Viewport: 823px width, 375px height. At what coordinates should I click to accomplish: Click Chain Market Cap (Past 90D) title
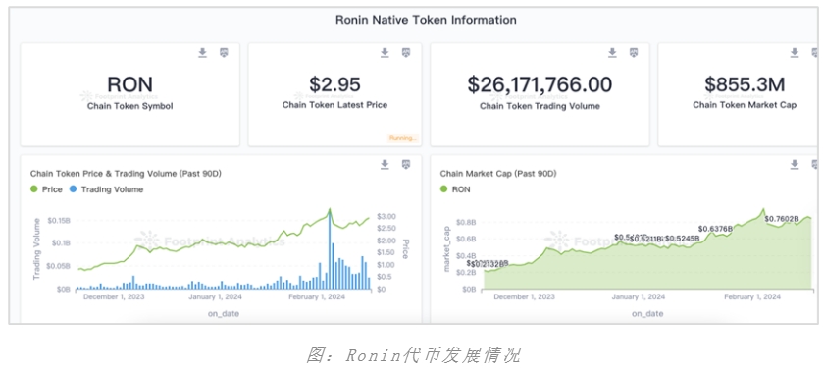click(498, 174)
